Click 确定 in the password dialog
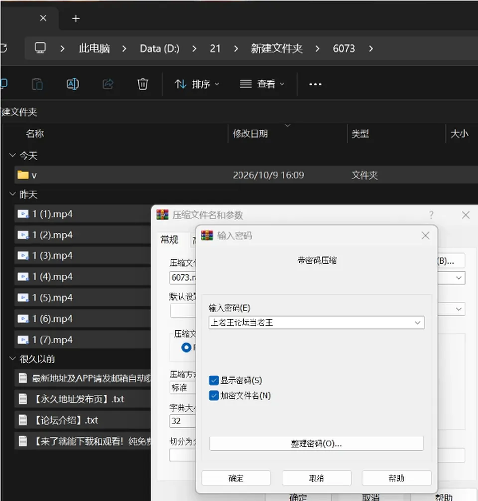Image resolution: width=478 pixels, height=501 pixels. [x=236, y=478]
